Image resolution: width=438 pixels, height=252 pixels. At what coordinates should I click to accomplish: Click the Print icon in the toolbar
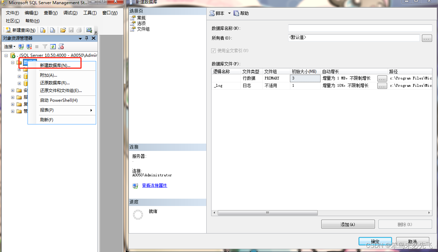(x=79, y=30)
